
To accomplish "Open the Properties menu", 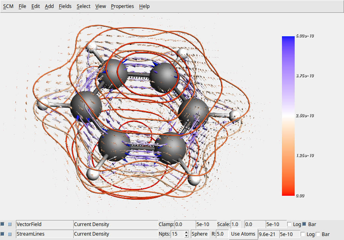I will point(122,6).
